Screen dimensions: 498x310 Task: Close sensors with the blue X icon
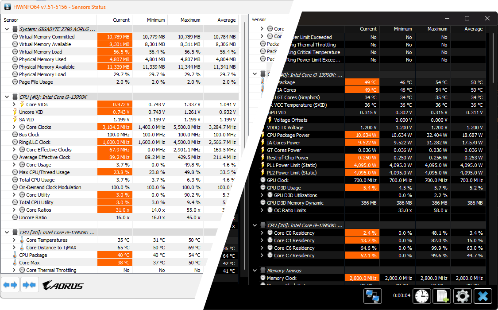coord(483,296)
